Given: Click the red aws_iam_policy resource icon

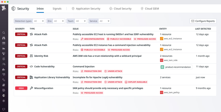Looking at the screenshot, I should pyautogui.click(x=162, y=93).
